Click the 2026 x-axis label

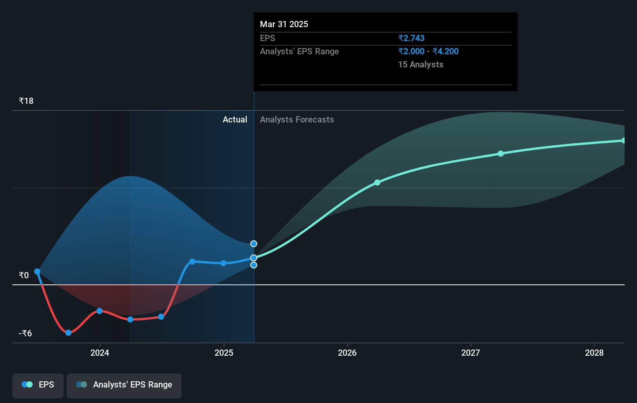(x=347, y=353)
